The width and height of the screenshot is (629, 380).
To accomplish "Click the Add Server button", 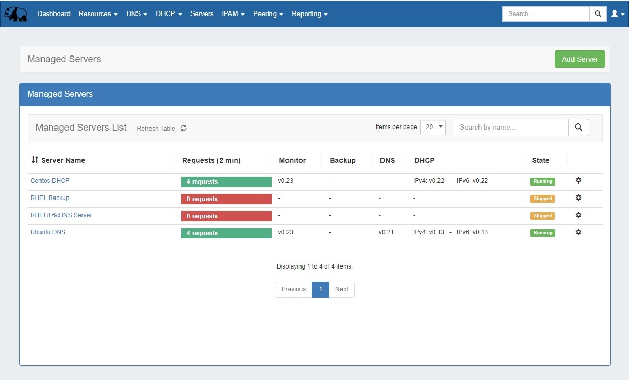I will click(580, 59).
